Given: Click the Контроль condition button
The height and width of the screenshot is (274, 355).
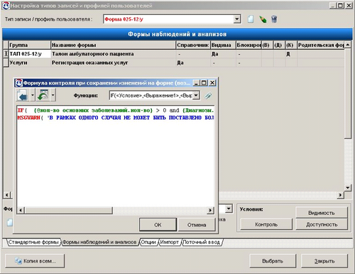Looking at the screenshot, I should pos(266,224).
